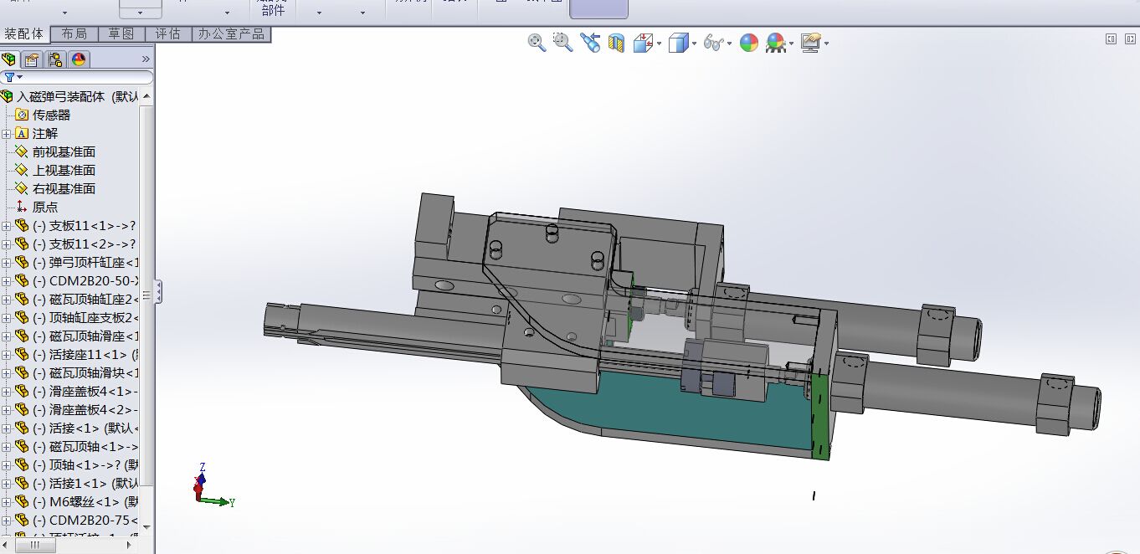
Task: Open the Hide/Show Items glasses dropdown
Action: coord(730,44)
